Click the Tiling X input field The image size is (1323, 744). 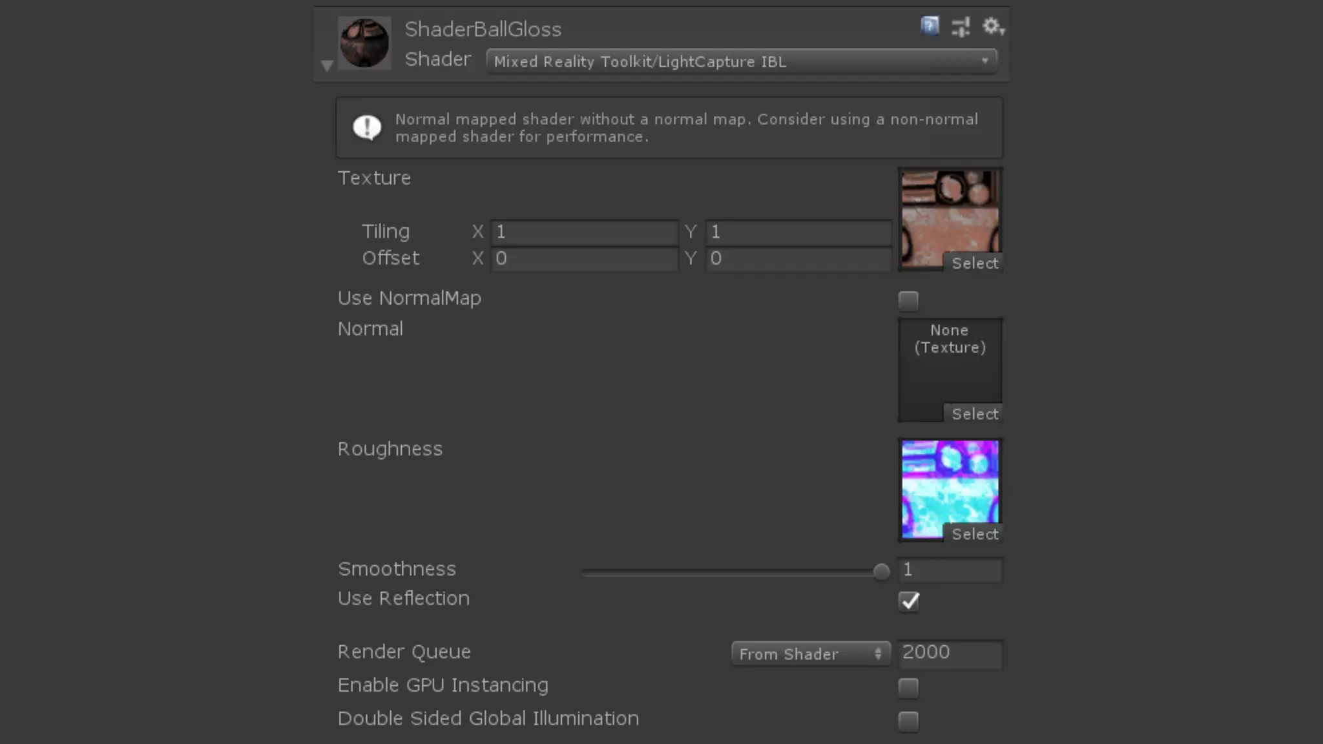click(x=584, y=232)
